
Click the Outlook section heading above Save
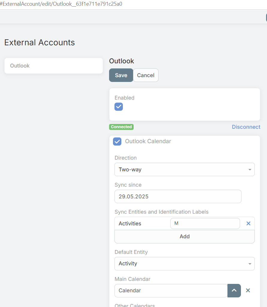[122, 61]
